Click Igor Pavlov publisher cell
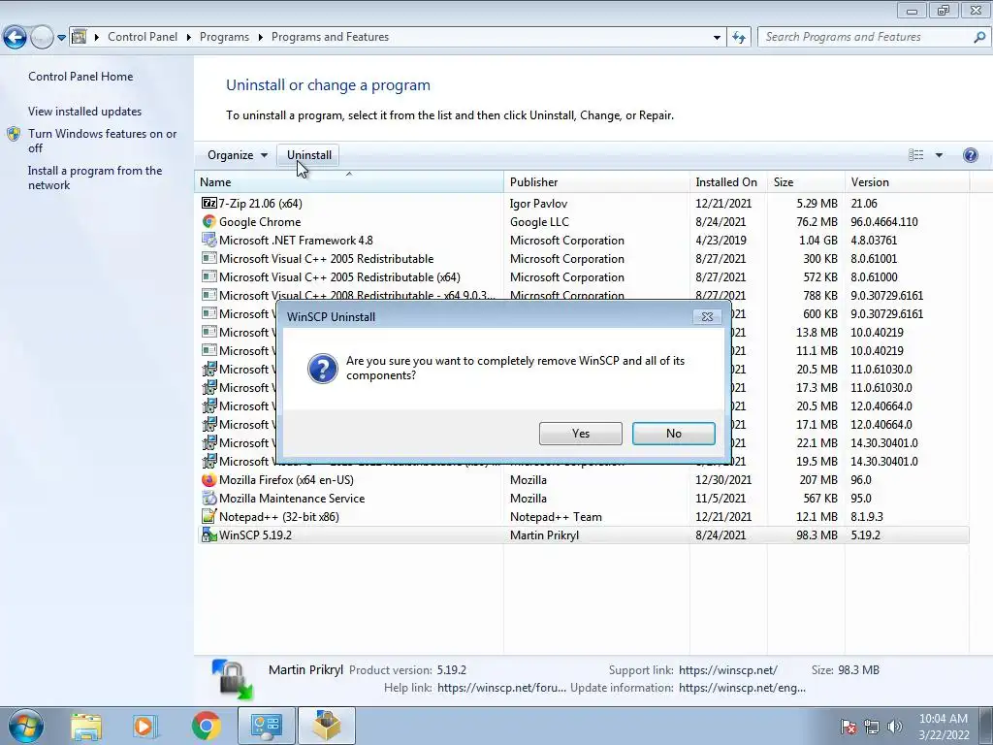 tap(538, 204)
